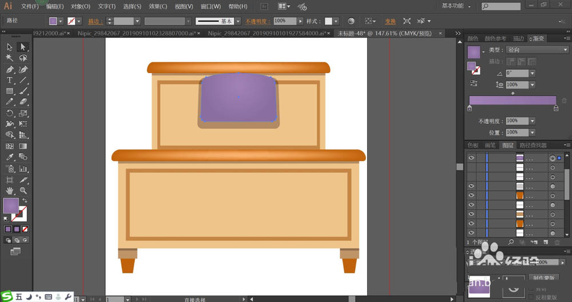572x302 pixels.
Task: Enable Draw Inside mode
Action: [25, 240]
